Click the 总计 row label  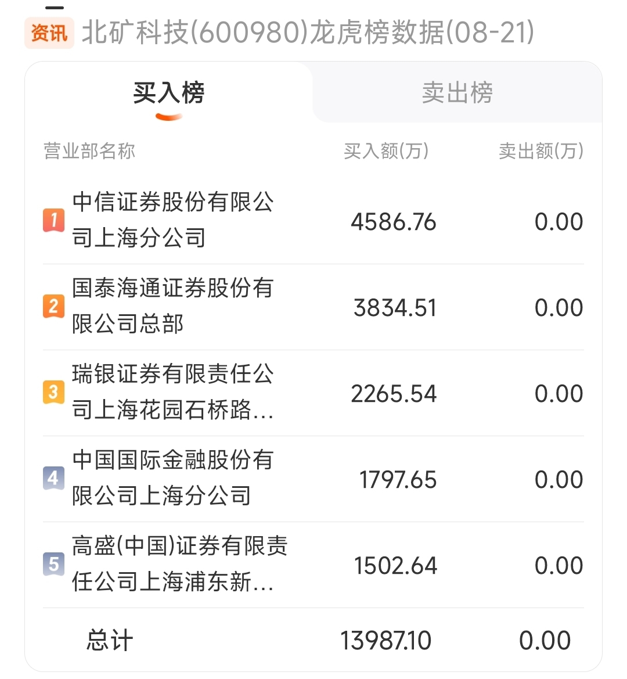click(x=110, y=641)
